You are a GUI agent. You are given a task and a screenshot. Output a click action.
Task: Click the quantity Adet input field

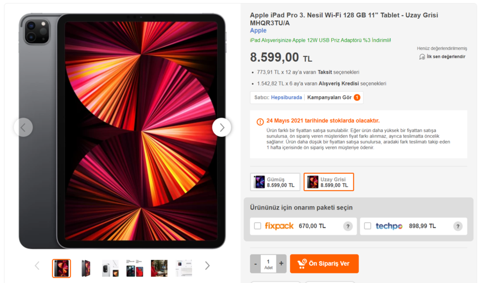268,264
